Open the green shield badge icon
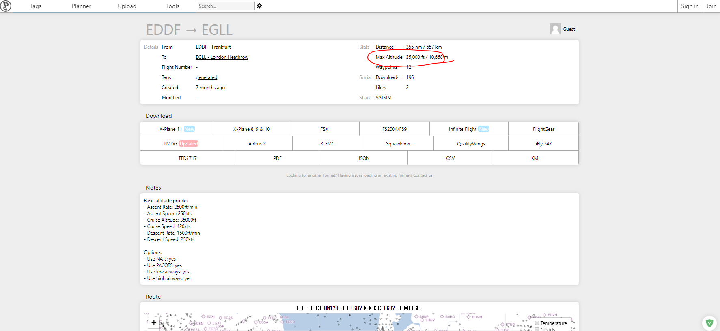Viewport: 720px width, 331px height. pos(709,323)
